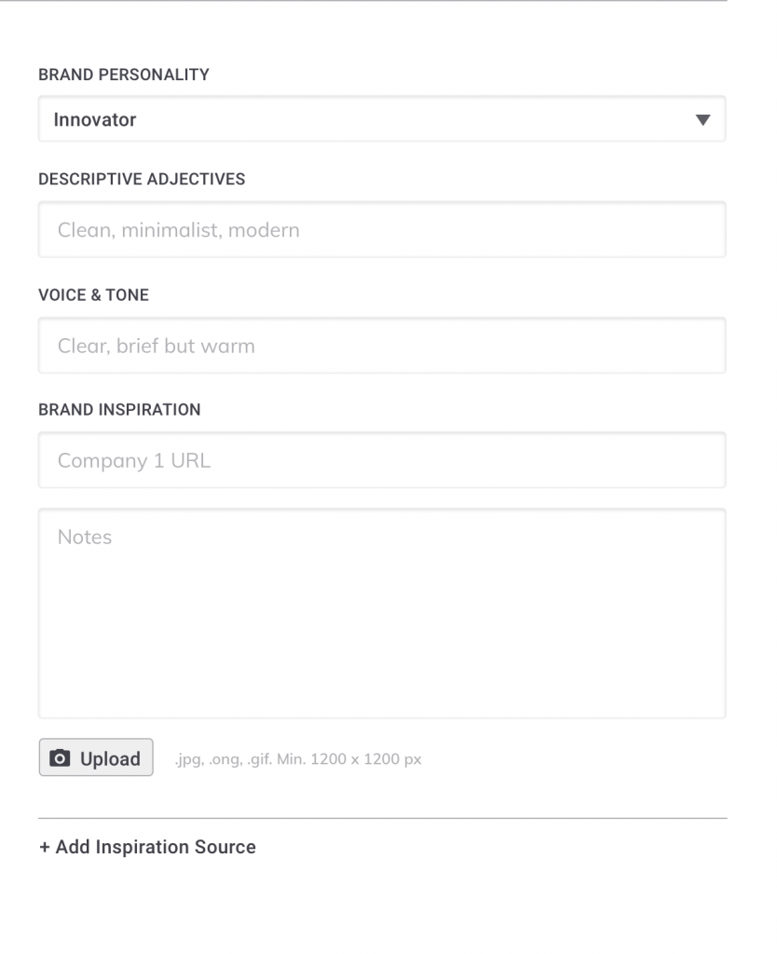Screen dimensions: 777x954
Task: Click the VOICE & TONE label
Action: point(94,295)
